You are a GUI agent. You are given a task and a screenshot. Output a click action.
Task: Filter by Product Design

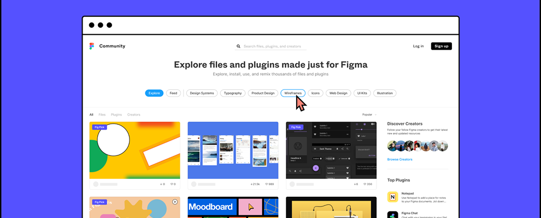click(x=263, y=93)
